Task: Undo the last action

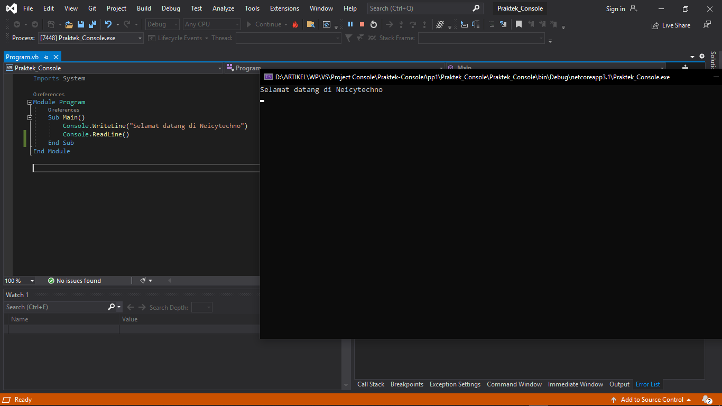Action: 108,24
